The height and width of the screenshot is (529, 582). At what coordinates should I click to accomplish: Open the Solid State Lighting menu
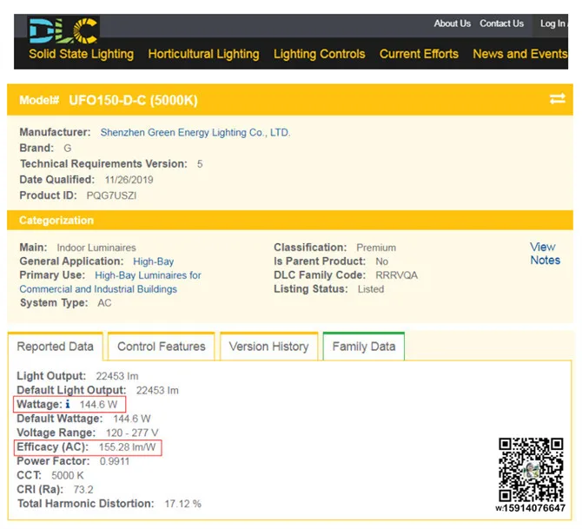click(x=81, y=54)
